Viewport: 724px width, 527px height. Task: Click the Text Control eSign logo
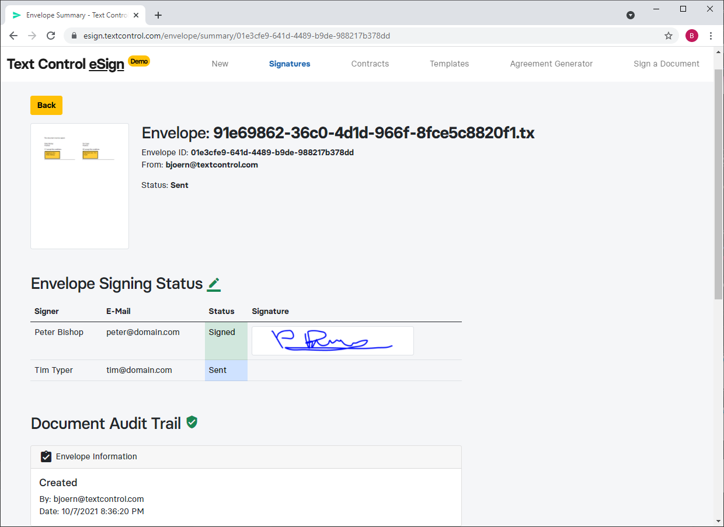coord(65,64)
